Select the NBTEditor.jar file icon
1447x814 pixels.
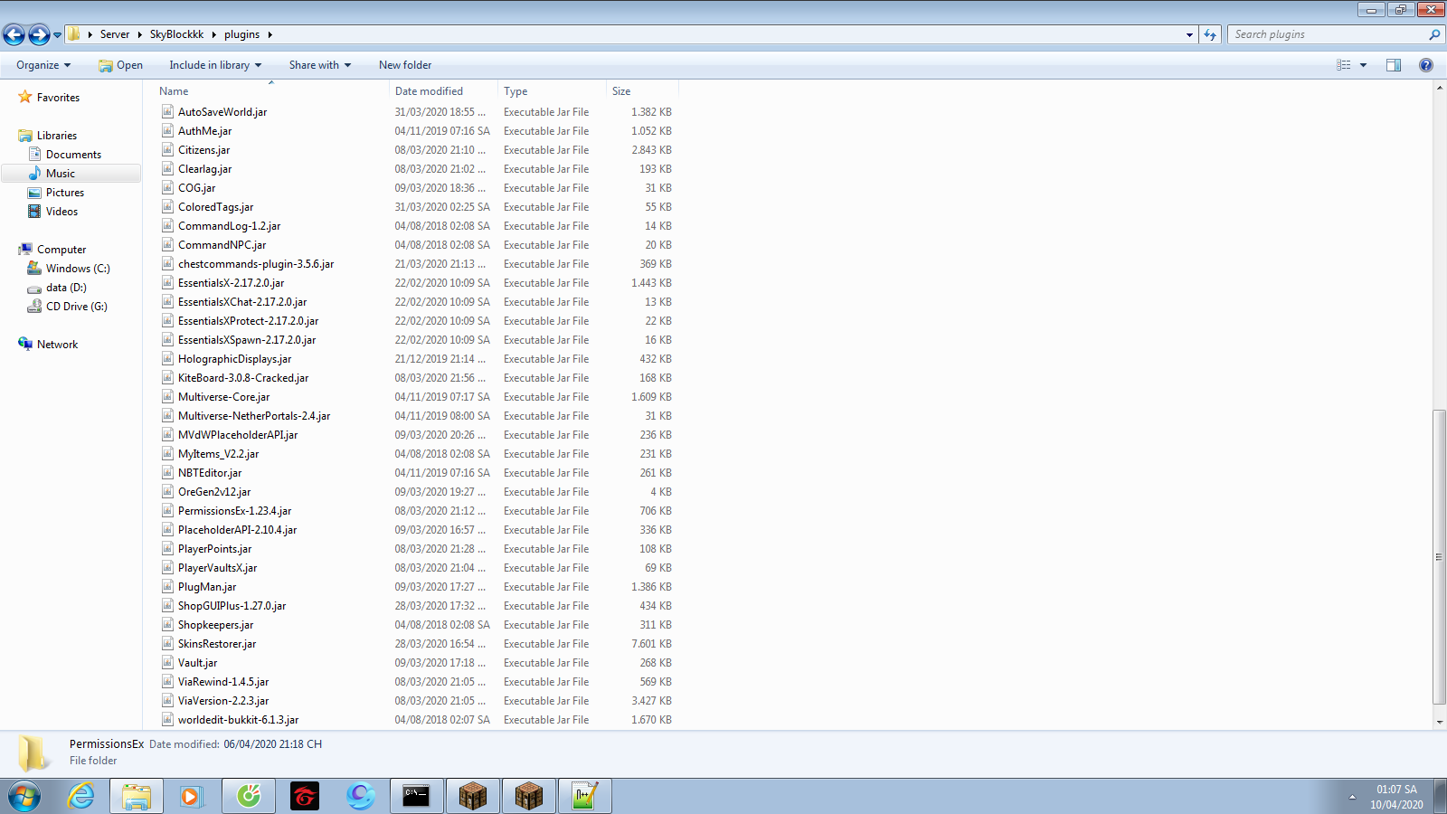(167, 473)
